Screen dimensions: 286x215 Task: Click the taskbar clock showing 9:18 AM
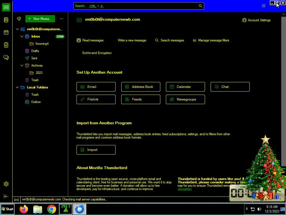point(272,209)
